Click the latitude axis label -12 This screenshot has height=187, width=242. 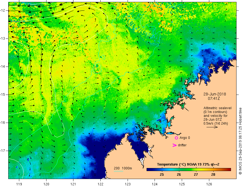tap(3, 10)
